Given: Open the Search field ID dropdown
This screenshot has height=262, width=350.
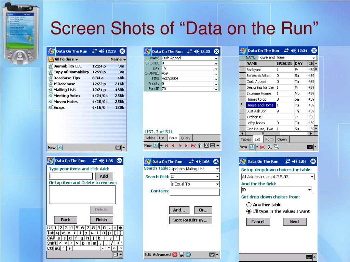Looking at the screenshot, I should click(x=217, y=177).
